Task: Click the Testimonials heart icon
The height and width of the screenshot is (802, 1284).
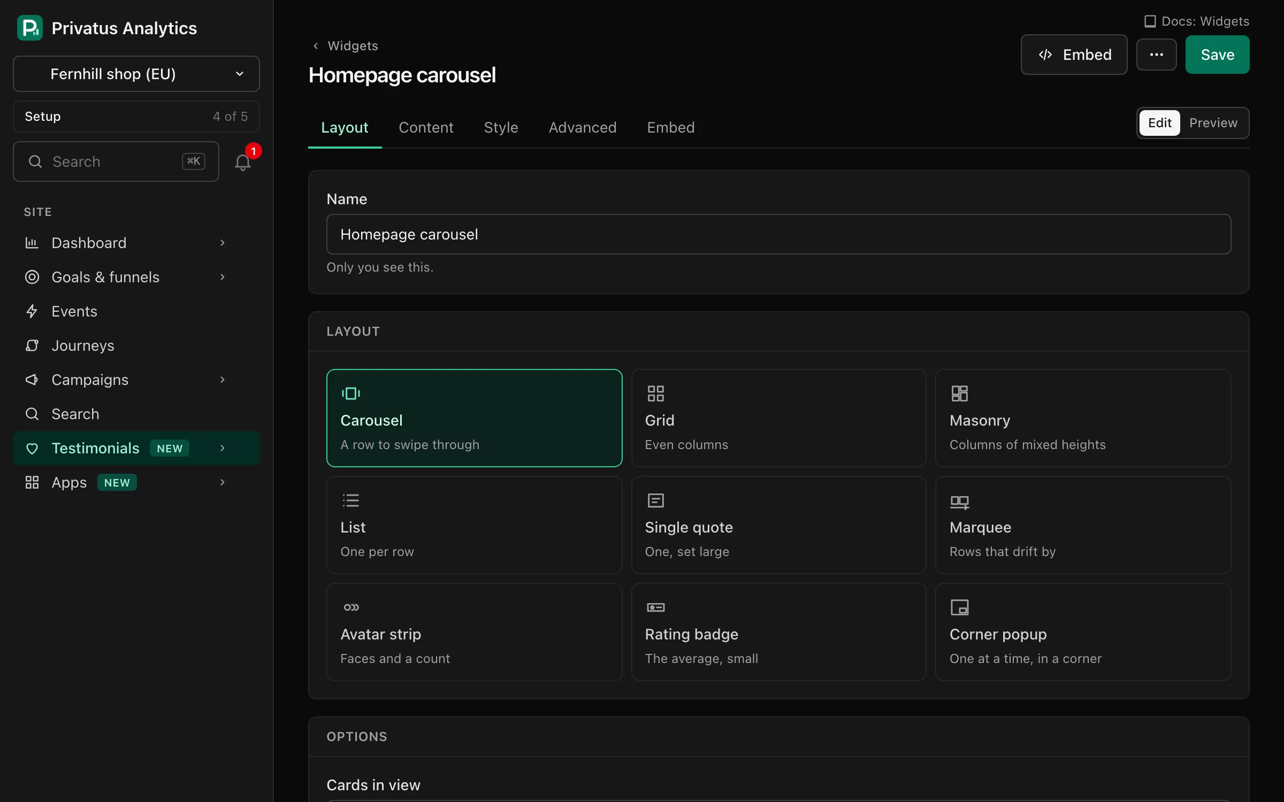Action: [32, 448]
